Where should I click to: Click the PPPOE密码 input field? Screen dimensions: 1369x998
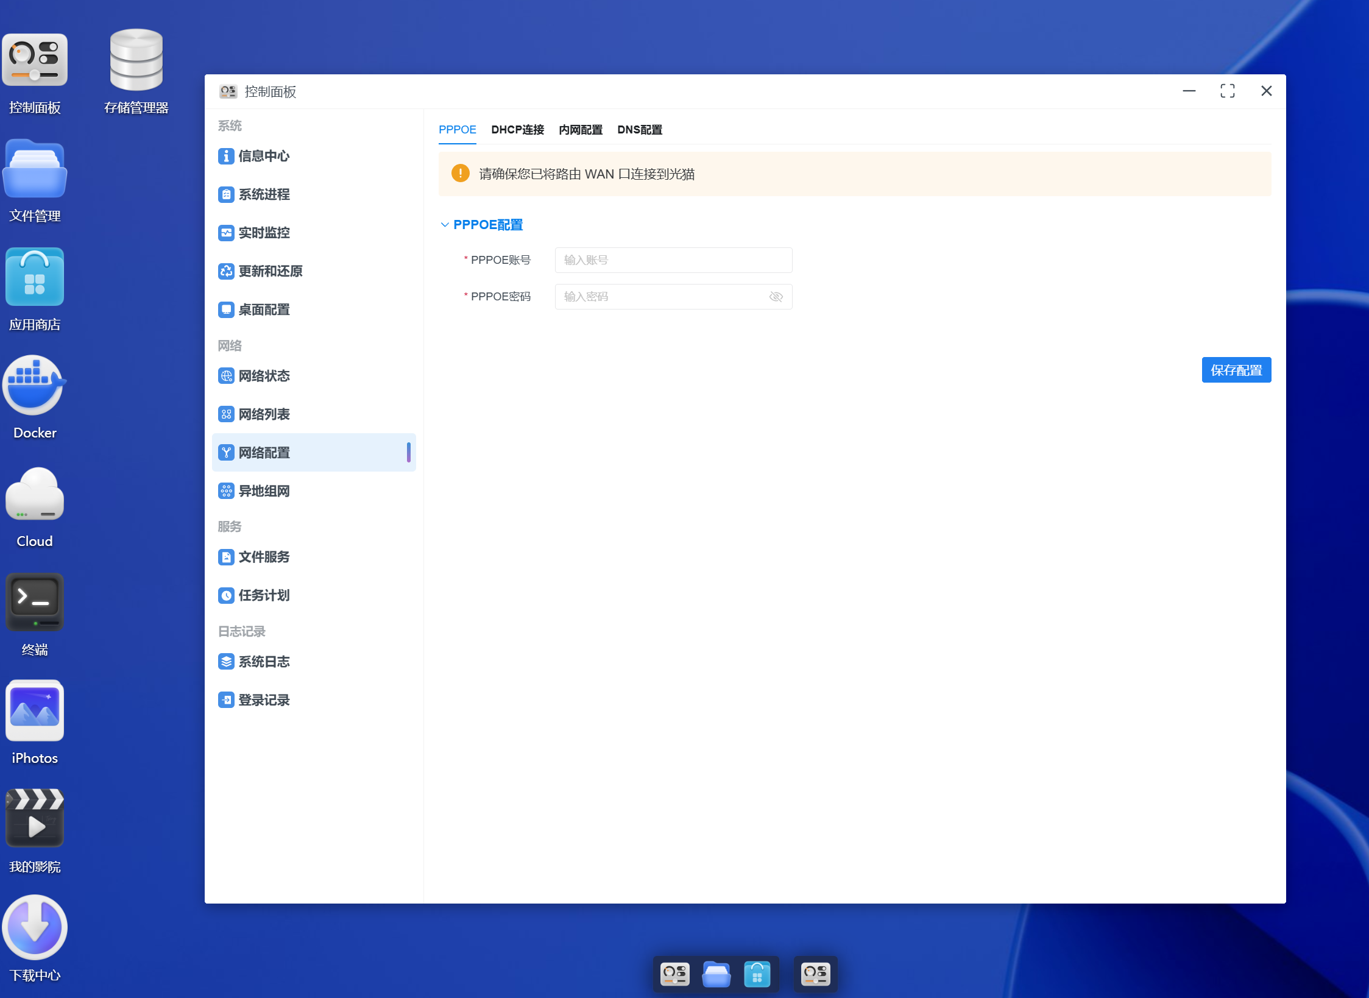pos(673,297)
